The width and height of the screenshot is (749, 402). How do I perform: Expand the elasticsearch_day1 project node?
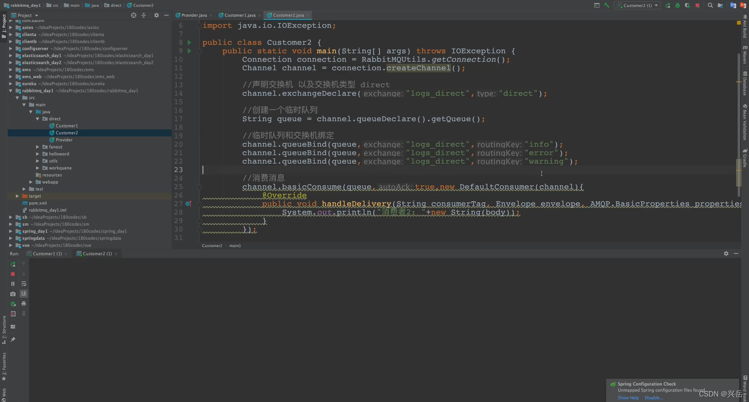(x=11, y=55)
